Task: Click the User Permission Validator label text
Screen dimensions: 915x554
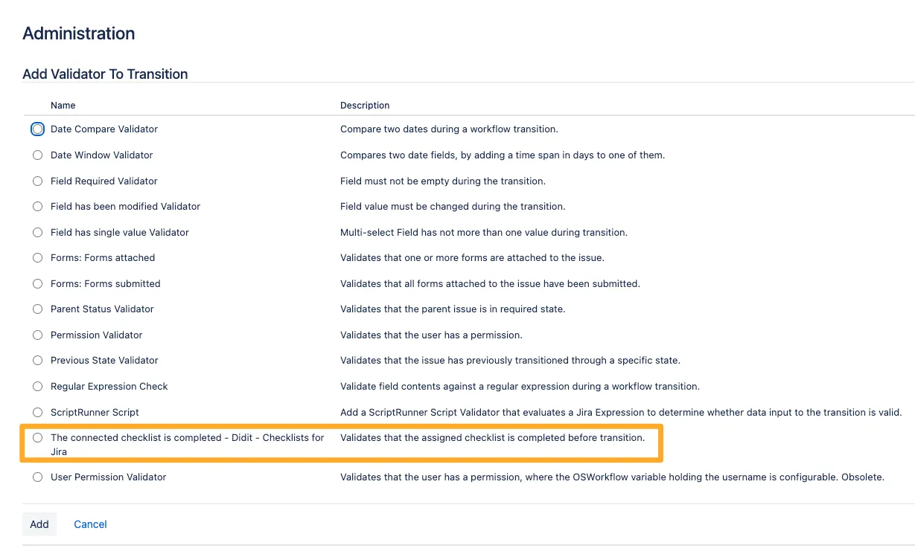Action: (x=109, y=477)
